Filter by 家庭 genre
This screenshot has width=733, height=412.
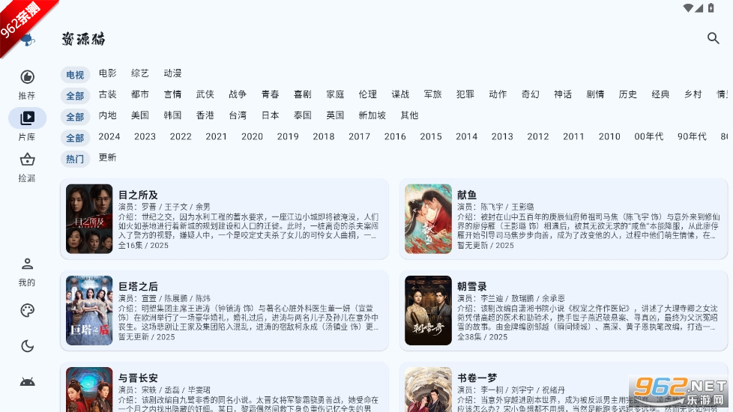tap(335, 94)
